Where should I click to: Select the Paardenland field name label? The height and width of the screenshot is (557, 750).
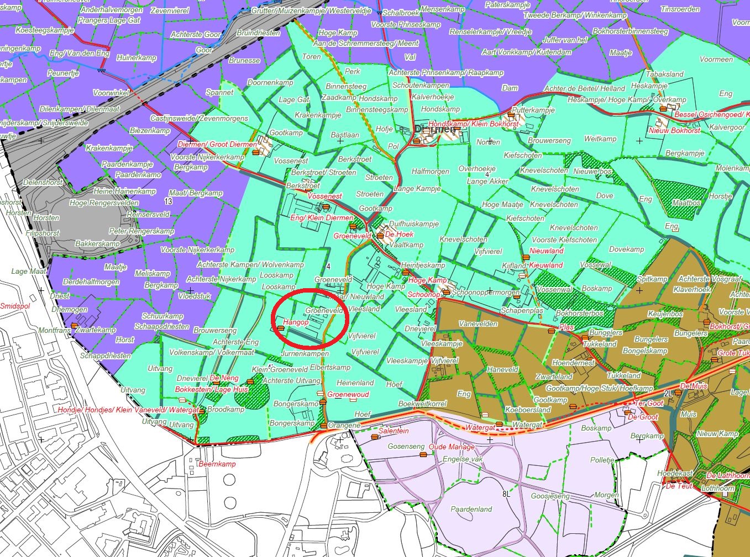tap(471, 509)
